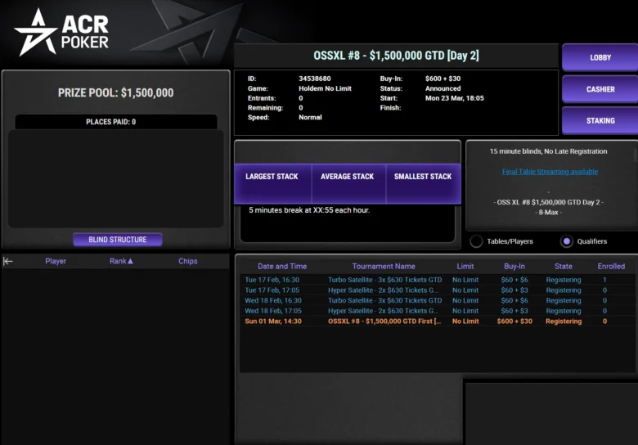The width and height of the screenshot is (638, 445).
Task: Select Tue 17 Feb, 17:05 Hyper Satellite row
Action: click(438, 290)
